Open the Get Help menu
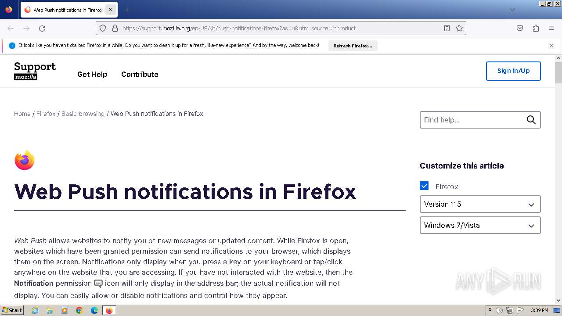The image size is (562, 316). pos(92,75)
